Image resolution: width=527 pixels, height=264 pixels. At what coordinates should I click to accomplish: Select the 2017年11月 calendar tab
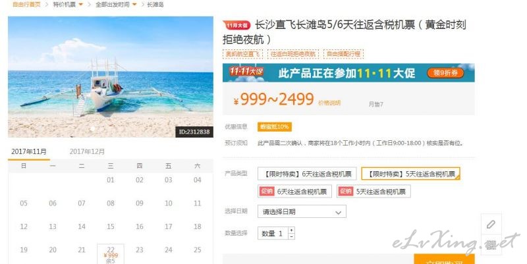click(29, 151)
